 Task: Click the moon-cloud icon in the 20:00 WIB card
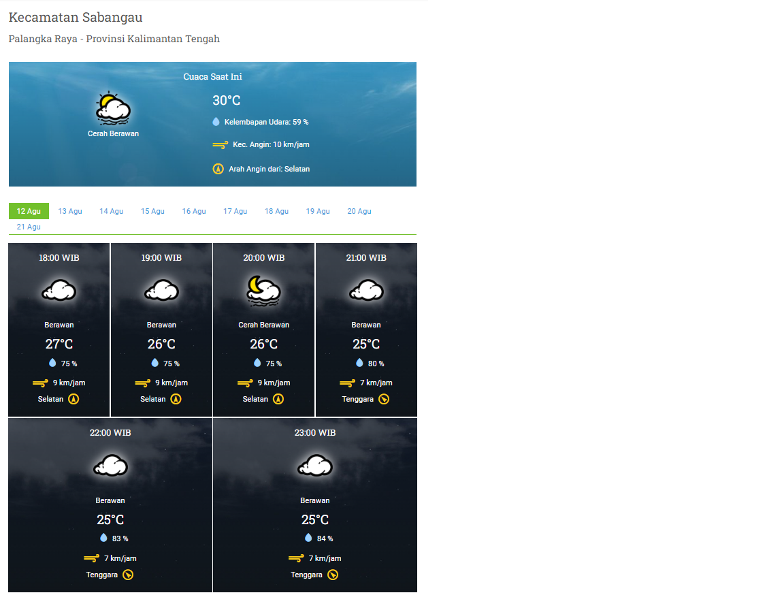pos(263,291)
